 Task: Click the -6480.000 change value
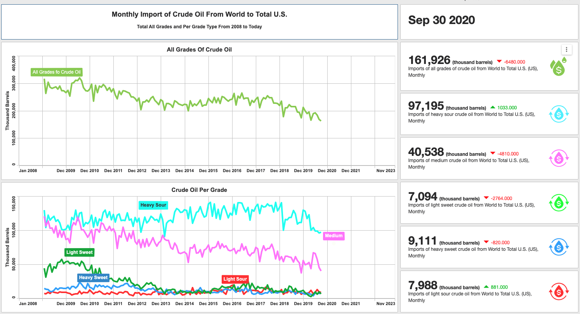[514, 62]
